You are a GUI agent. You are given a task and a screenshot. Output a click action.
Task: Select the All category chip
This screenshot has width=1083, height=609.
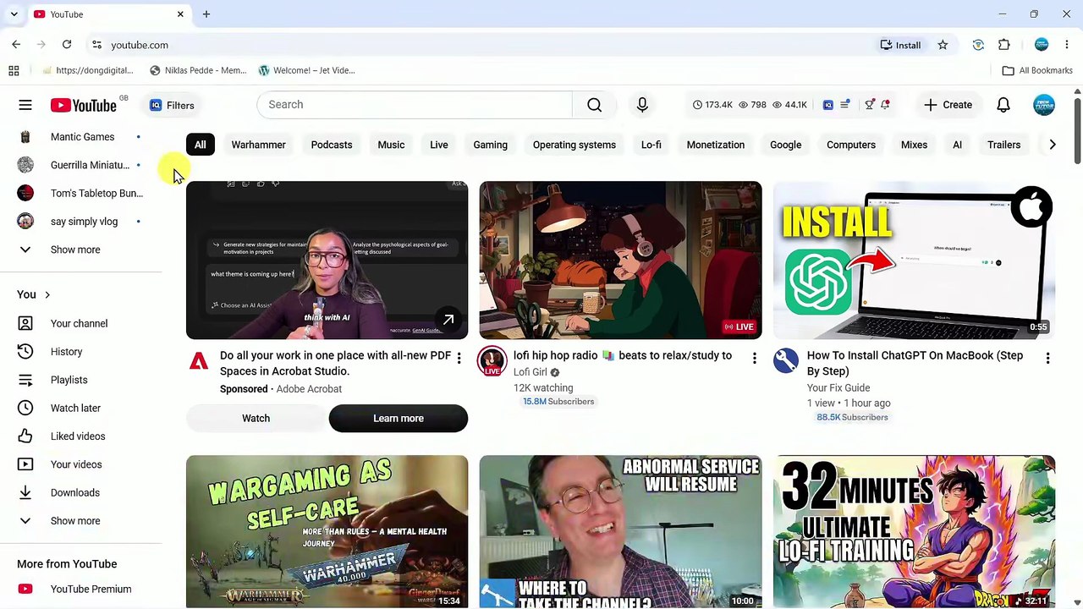pos(201,145)
